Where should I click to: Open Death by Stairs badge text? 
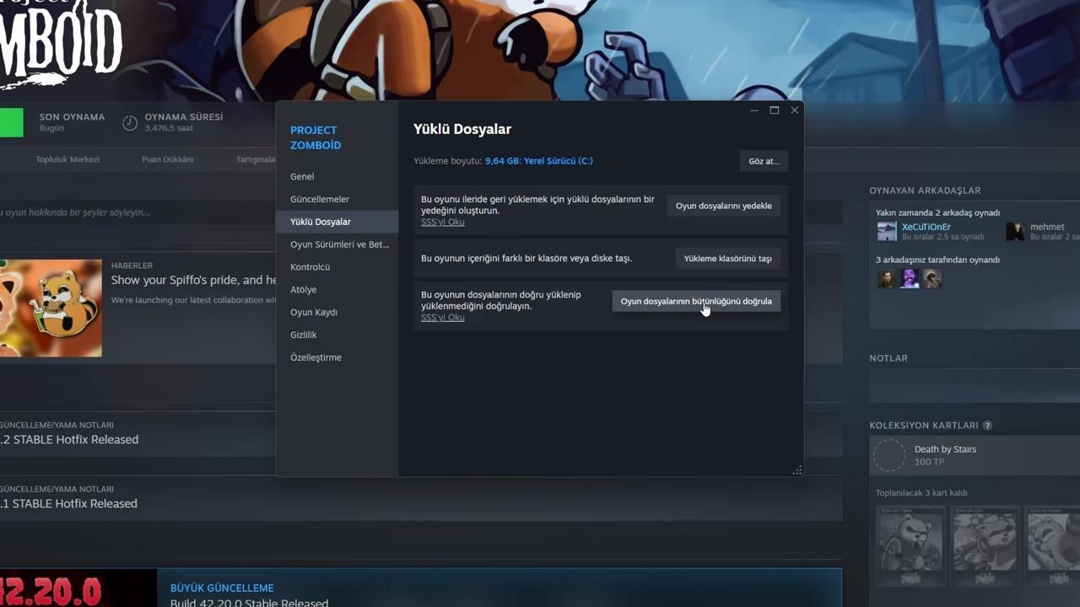945,449
